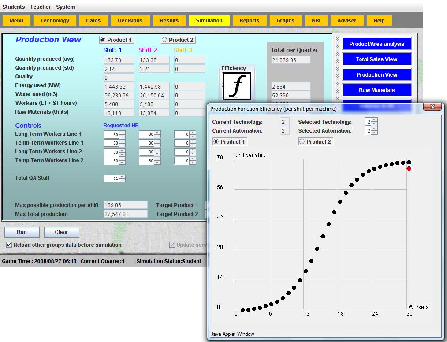Open the Teacher menu
This screenshot has height=342, width=447.
[x=40, y=7]
